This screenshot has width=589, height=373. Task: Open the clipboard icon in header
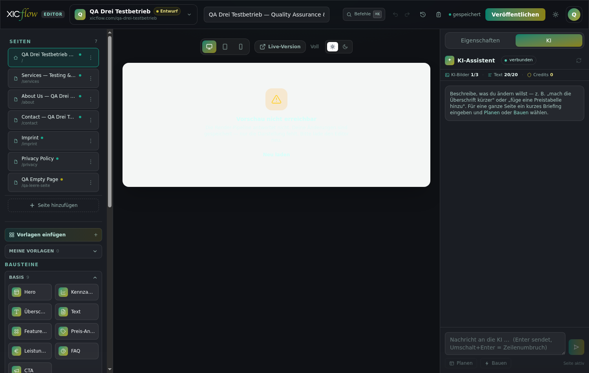point(439,15)
